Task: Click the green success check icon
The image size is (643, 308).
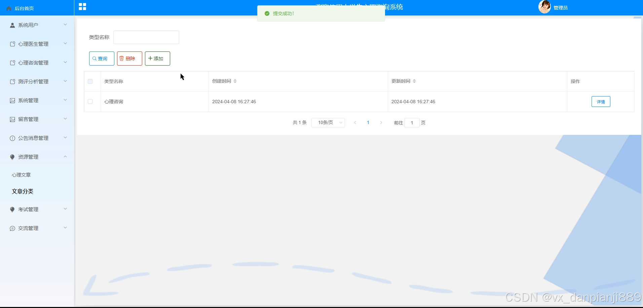Action: coord(267,13)
